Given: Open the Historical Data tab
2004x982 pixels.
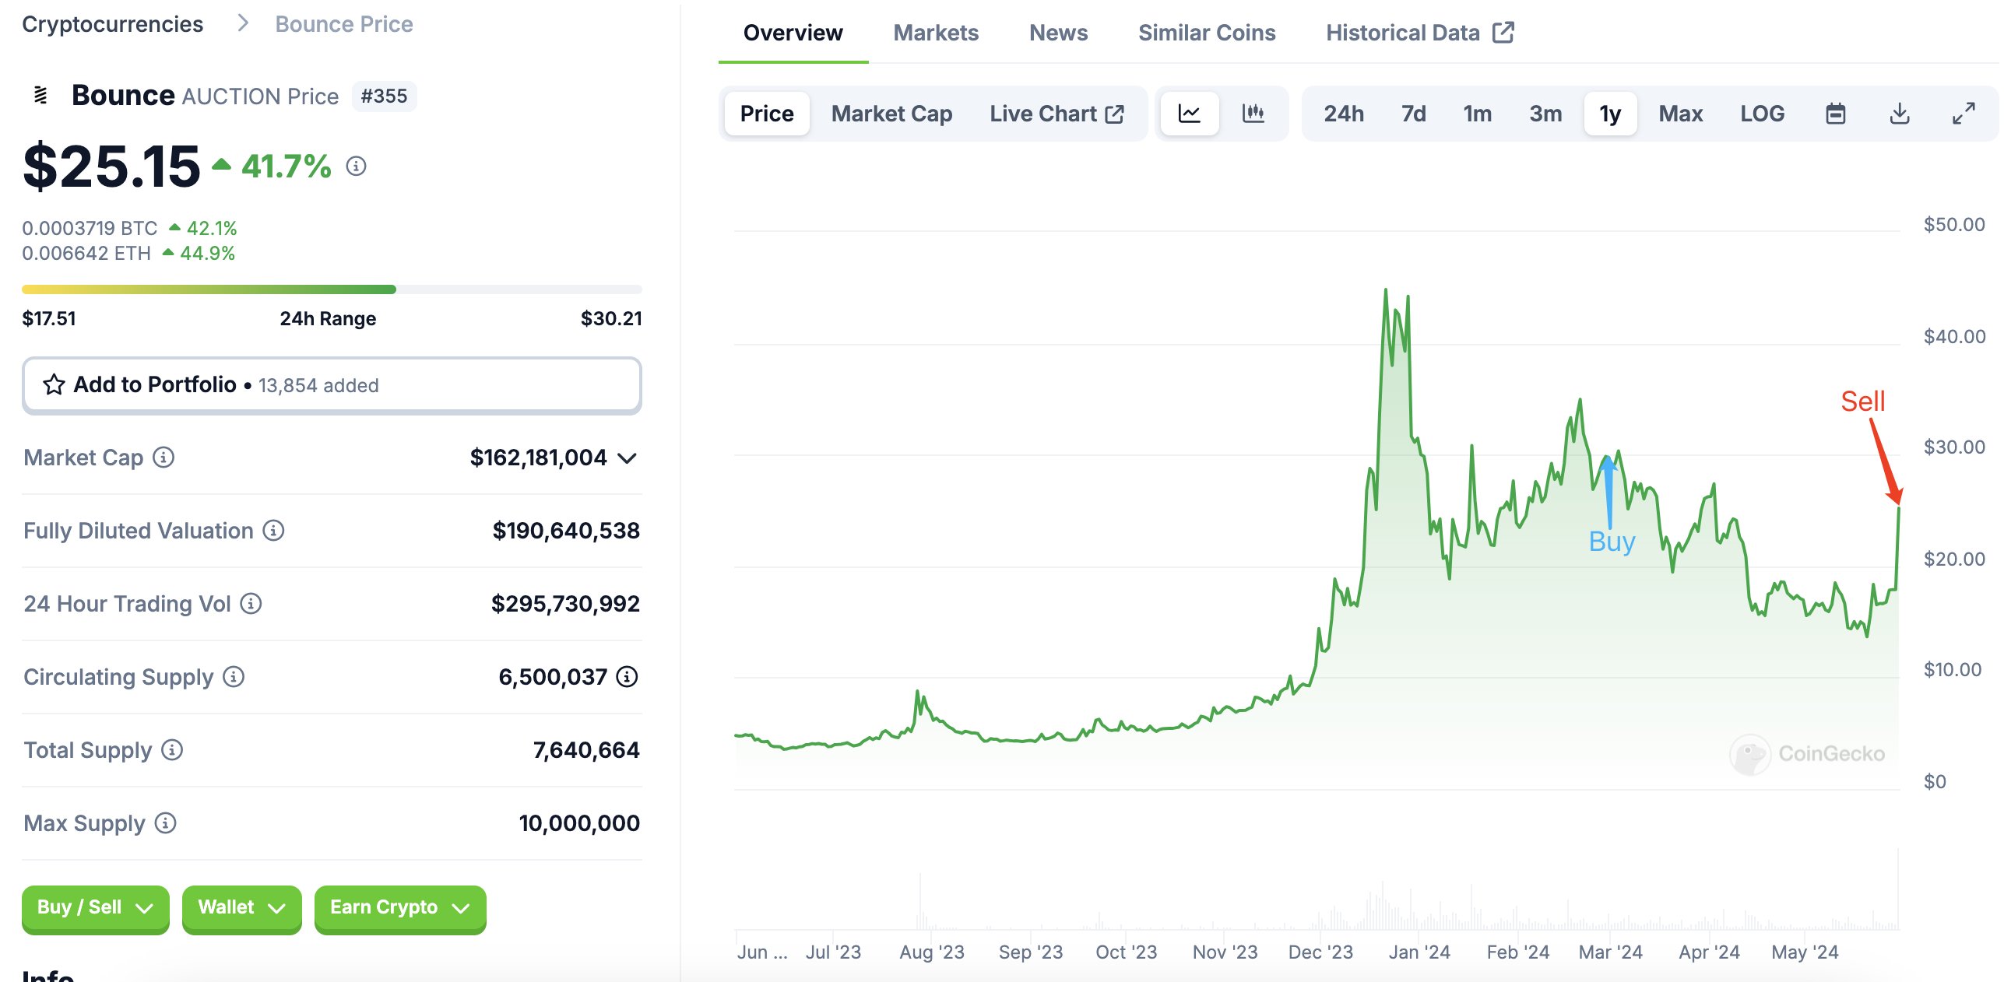Looking at the screenshot, I should pos(1419,33).
